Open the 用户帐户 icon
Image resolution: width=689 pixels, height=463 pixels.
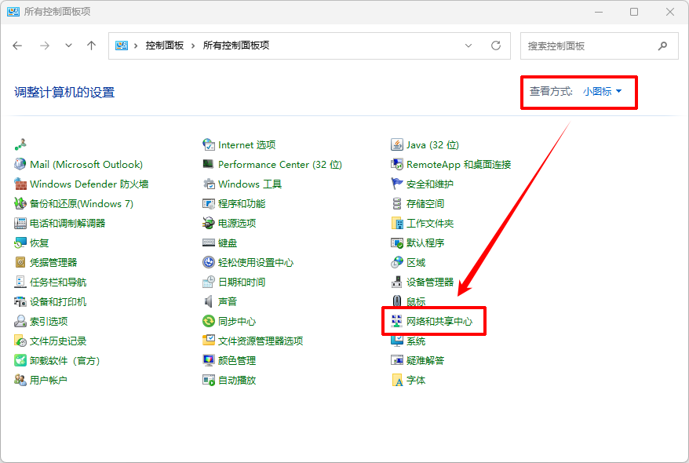tap(20, 380)
